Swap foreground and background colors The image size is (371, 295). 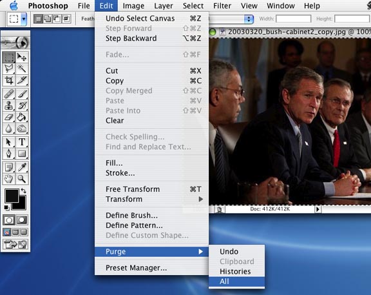point(23,190)
